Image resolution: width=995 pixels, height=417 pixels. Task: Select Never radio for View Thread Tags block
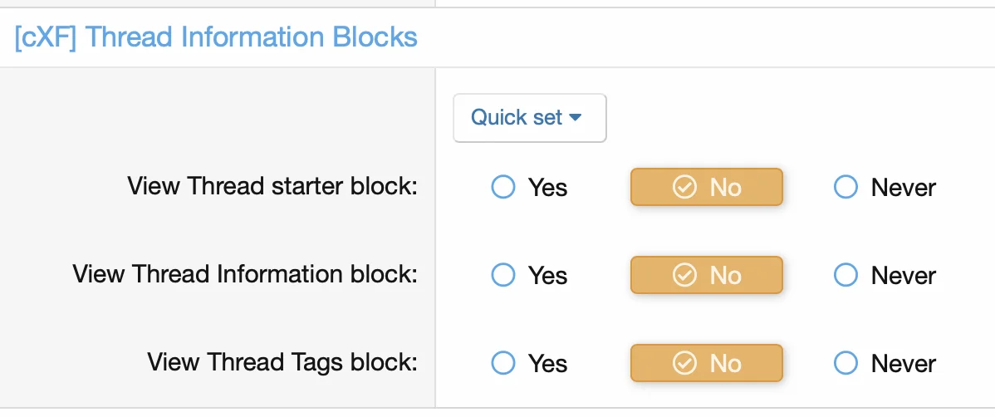click(x=846, y=363)
